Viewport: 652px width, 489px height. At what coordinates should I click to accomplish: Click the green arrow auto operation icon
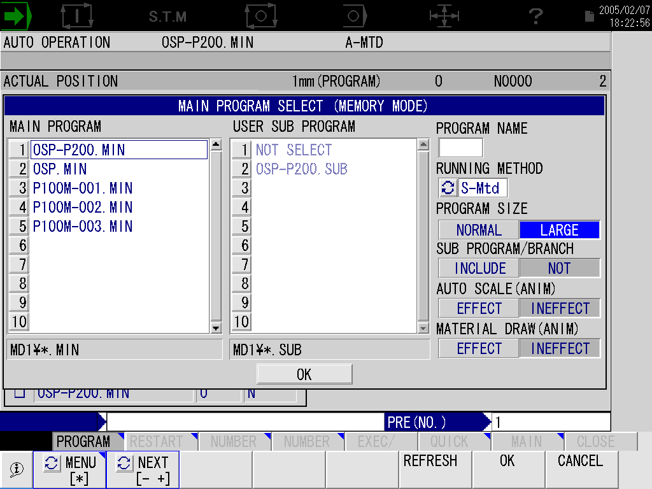point(16,16)
